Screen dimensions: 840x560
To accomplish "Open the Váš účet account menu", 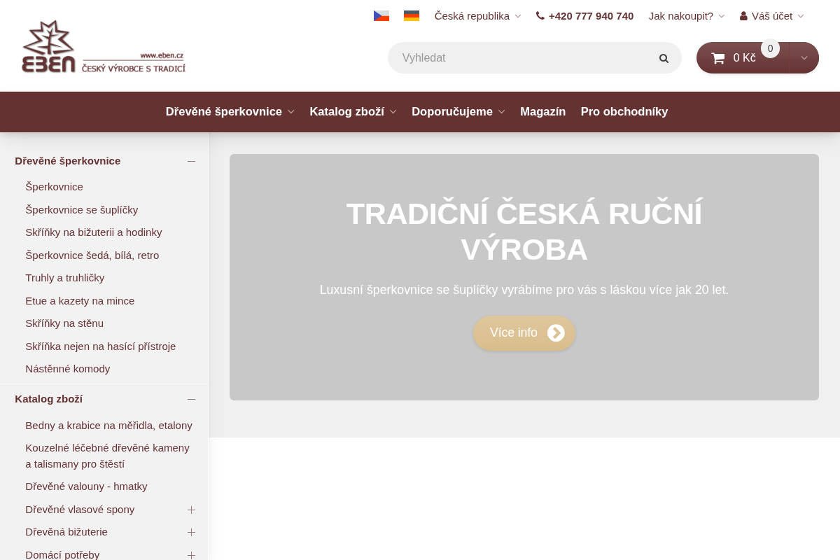I will point(772,15).
